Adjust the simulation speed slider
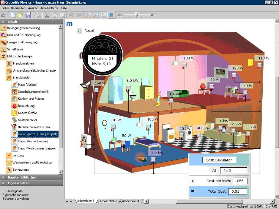Image resolution: width=279 pixels, height=209 pixels. click(137, 14)
